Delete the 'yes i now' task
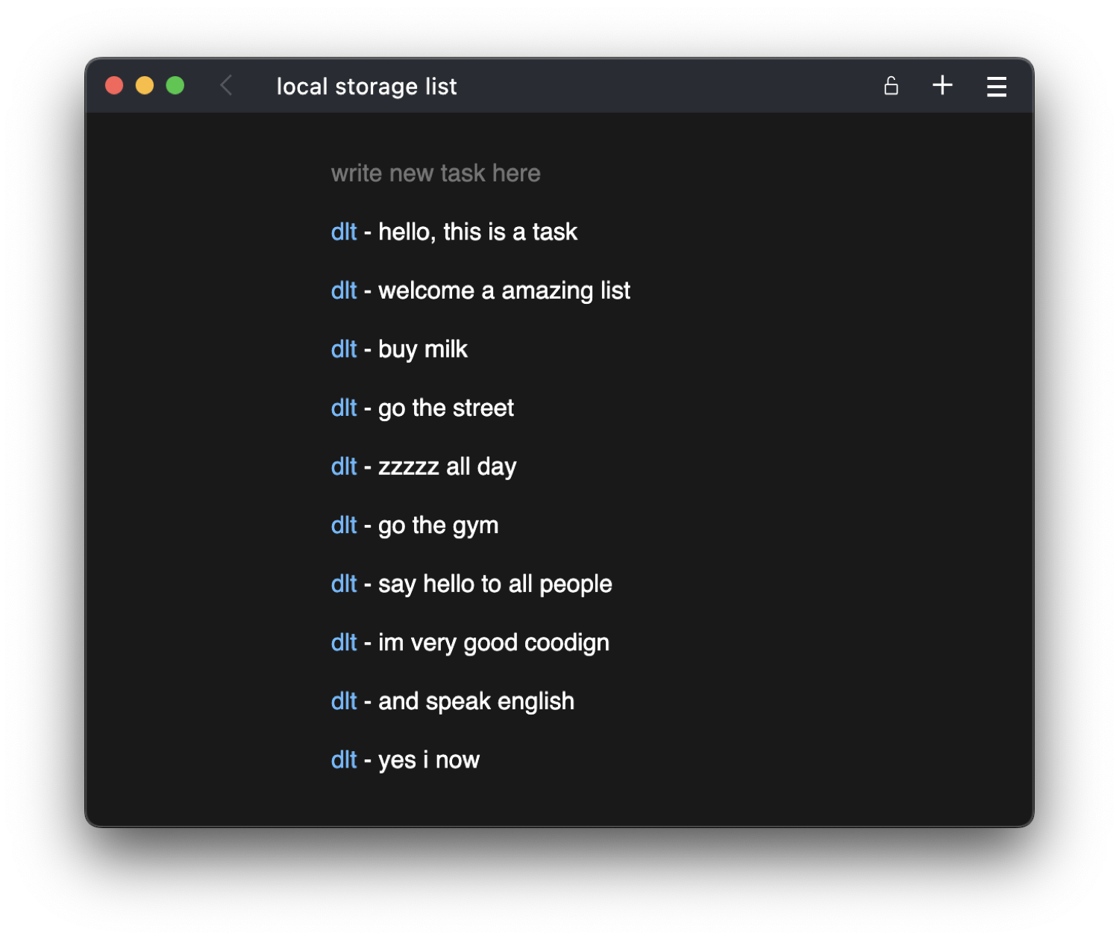Screen dimensions: 1119x940 point(344,760)
